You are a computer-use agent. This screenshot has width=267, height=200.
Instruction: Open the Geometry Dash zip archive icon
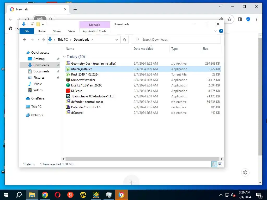click(x=68, y=63)
